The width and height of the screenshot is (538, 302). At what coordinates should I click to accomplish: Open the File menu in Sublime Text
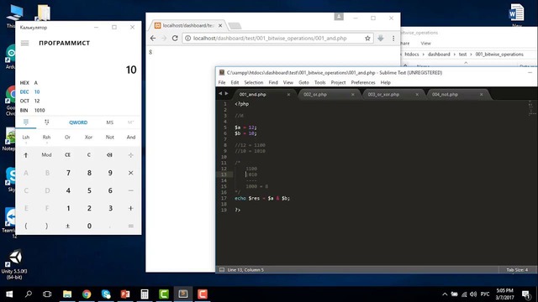(222, 82)
